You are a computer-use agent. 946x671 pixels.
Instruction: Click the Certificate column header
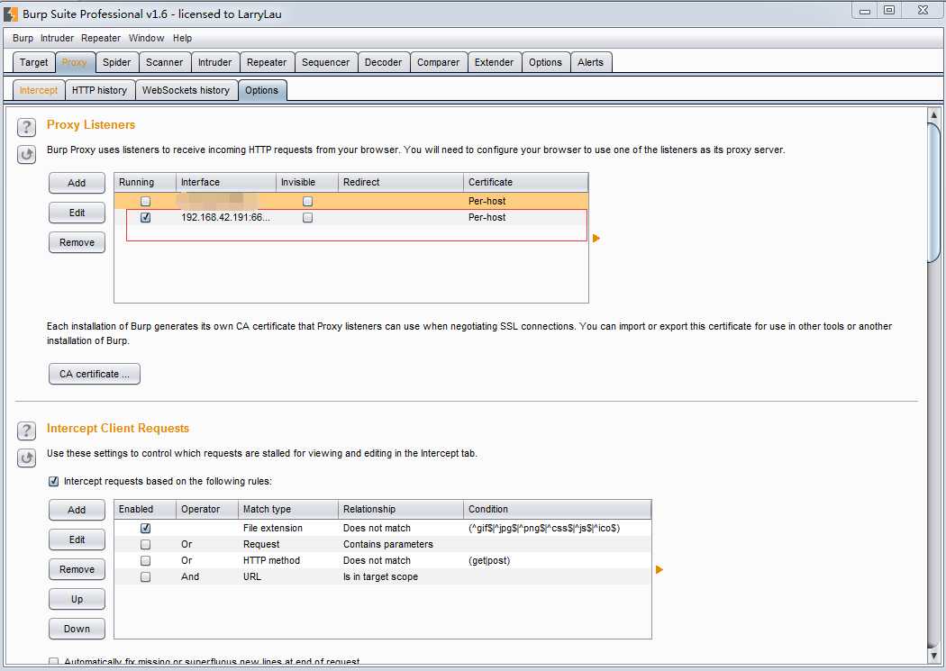(x=525, y=182)
